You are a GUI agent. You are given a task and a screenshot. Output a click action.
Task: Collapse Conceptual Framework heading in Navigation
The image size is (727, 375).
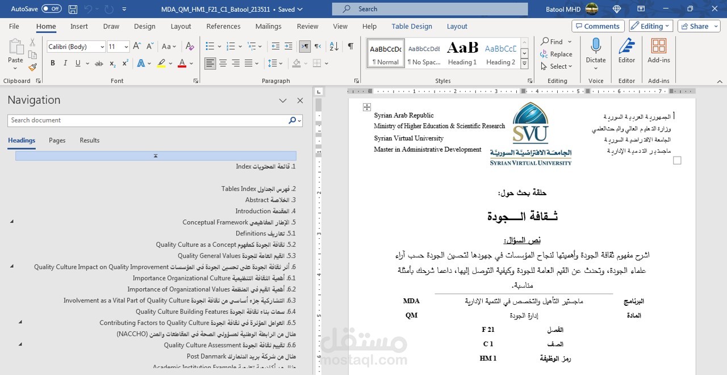11,222
